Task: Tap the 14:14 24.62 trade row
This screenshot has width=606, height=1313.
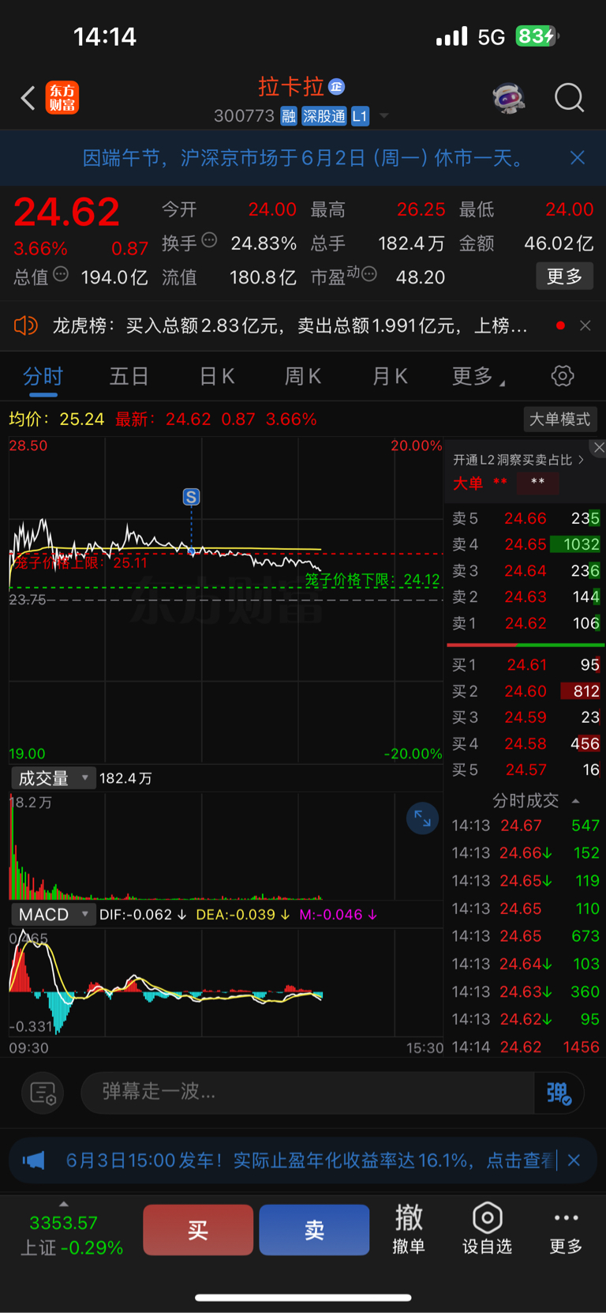Action: coord(526,1047)
